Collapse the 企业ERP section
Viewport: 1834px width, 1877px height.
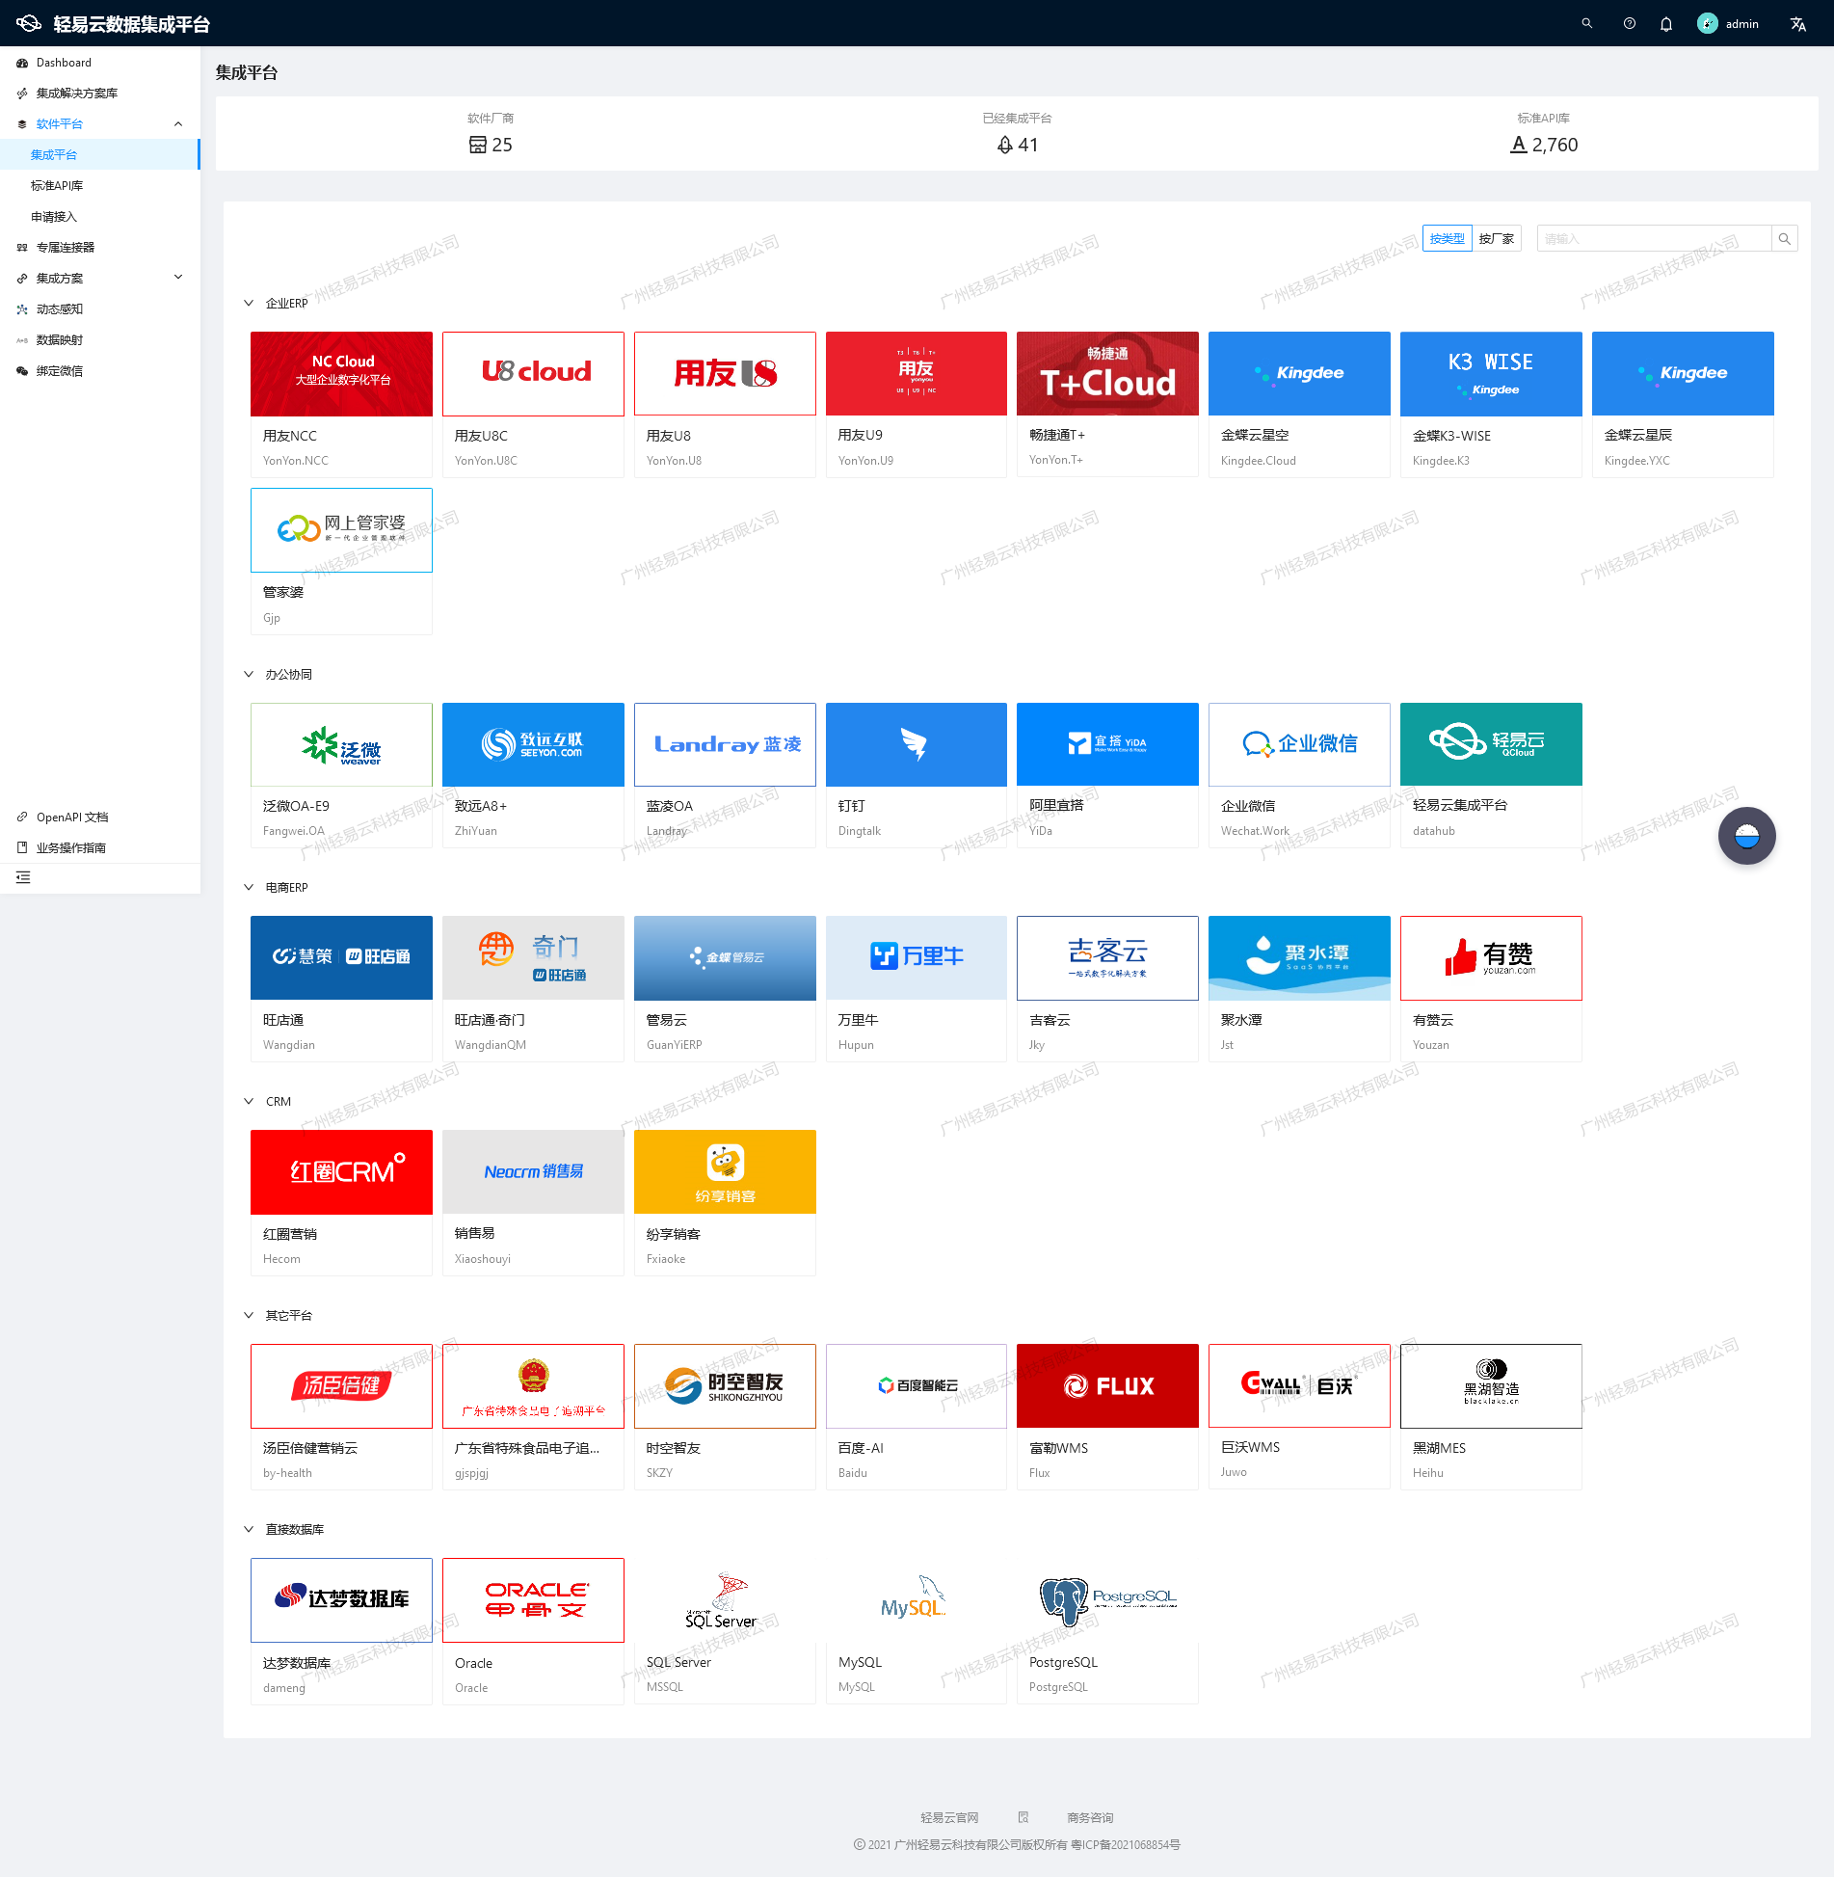[x=249, y=303]
